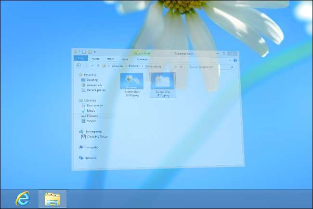
Task: Open Explorer Help question mark icon
Action: point(235,60)
